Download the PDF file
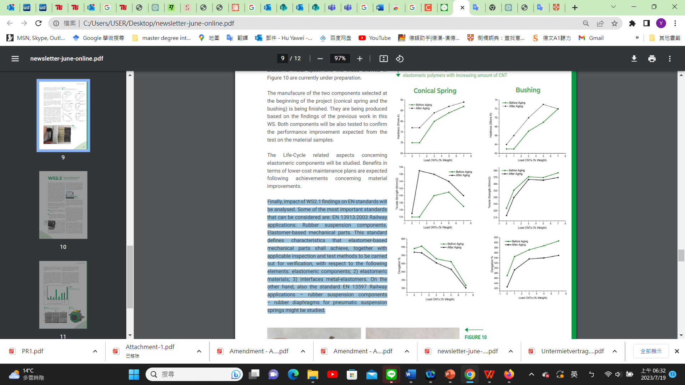Image resolution: width=685 pixels, height=385 pixels. point(634,58)
